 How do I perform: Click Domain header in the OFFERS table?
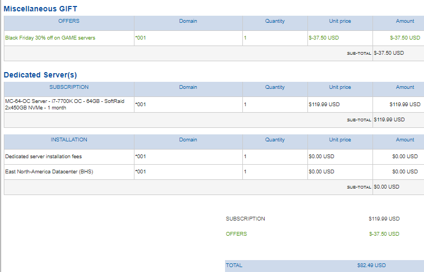point(188,21)
